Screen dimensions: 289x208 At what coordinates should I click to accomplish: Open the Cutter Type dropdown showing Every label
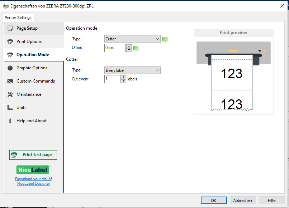[x=132, y=70]
